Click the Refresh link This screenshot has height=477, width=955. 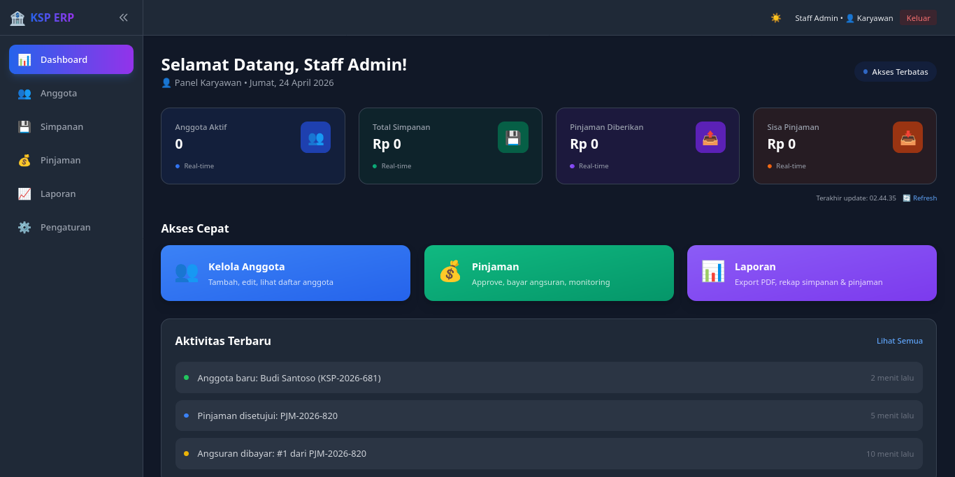[919, 198]
